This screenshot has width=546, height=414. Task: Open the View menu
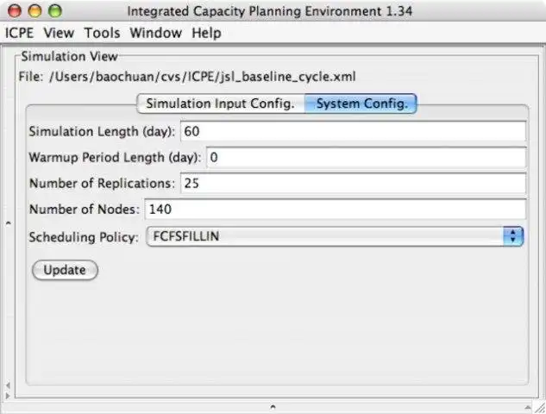point(59,34)
